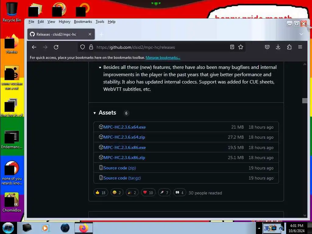Click the "30 people reacted" text
Image resolution: width=312 pixels, height=234 pixels.
point(205,193)
